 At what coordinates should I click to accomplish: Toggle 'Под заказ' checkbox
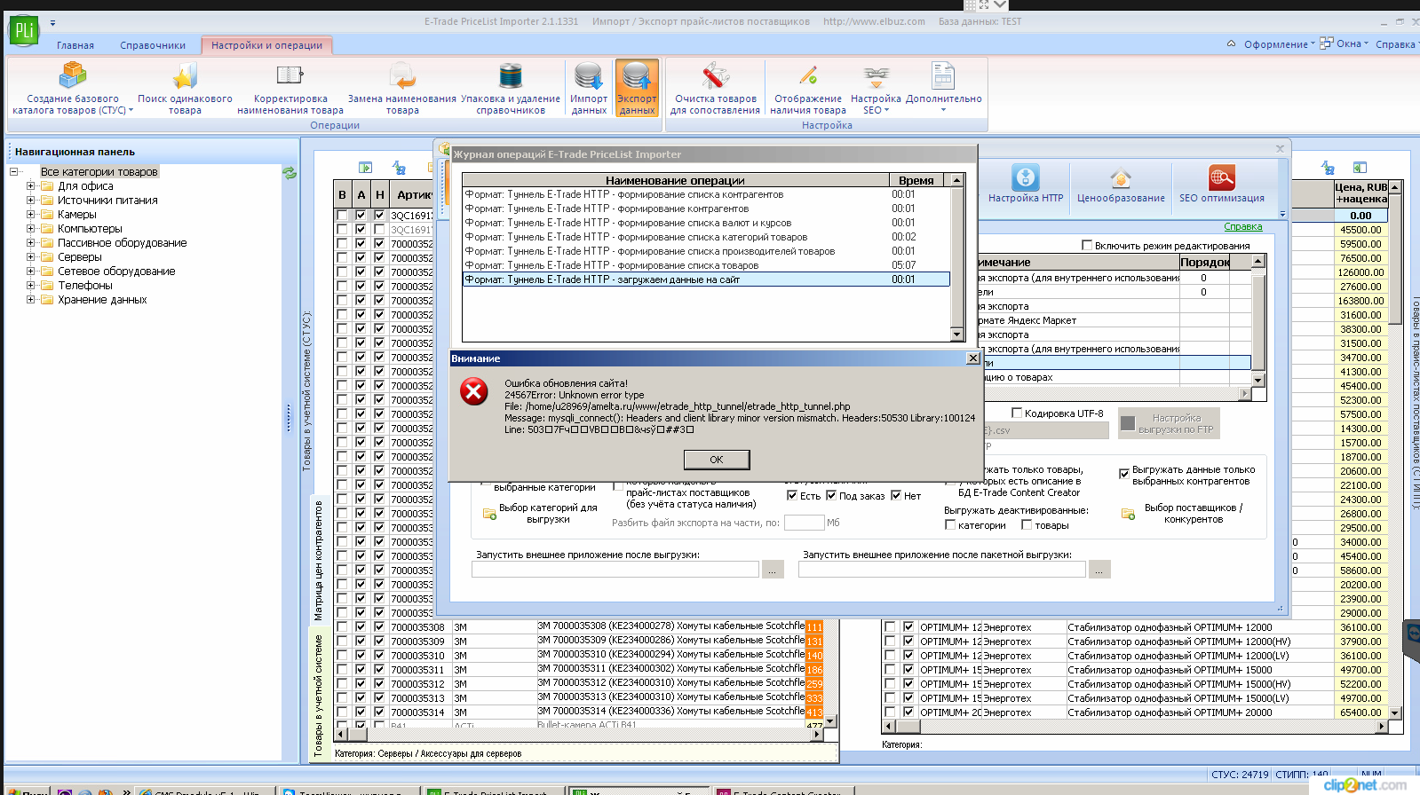[x=831, y=495]
